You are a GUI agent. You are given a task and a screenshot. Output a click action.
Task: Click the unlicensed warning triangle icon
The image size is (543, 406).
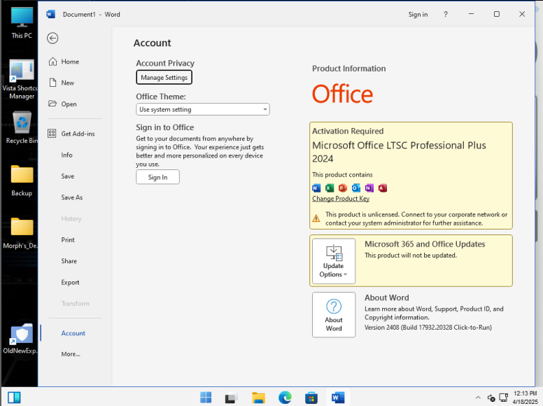(316, 218)
